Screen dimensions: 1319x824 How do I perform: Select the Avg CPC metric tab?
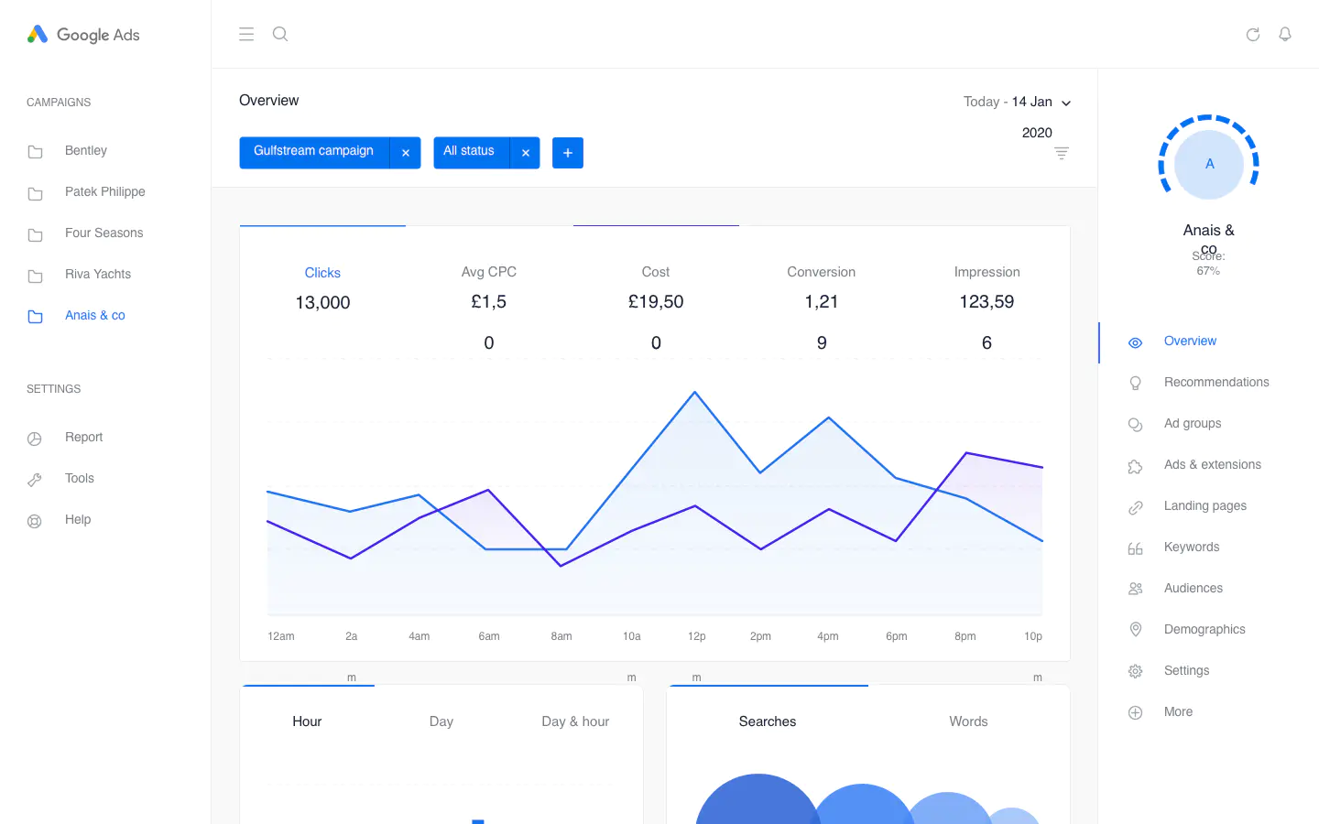489,272
